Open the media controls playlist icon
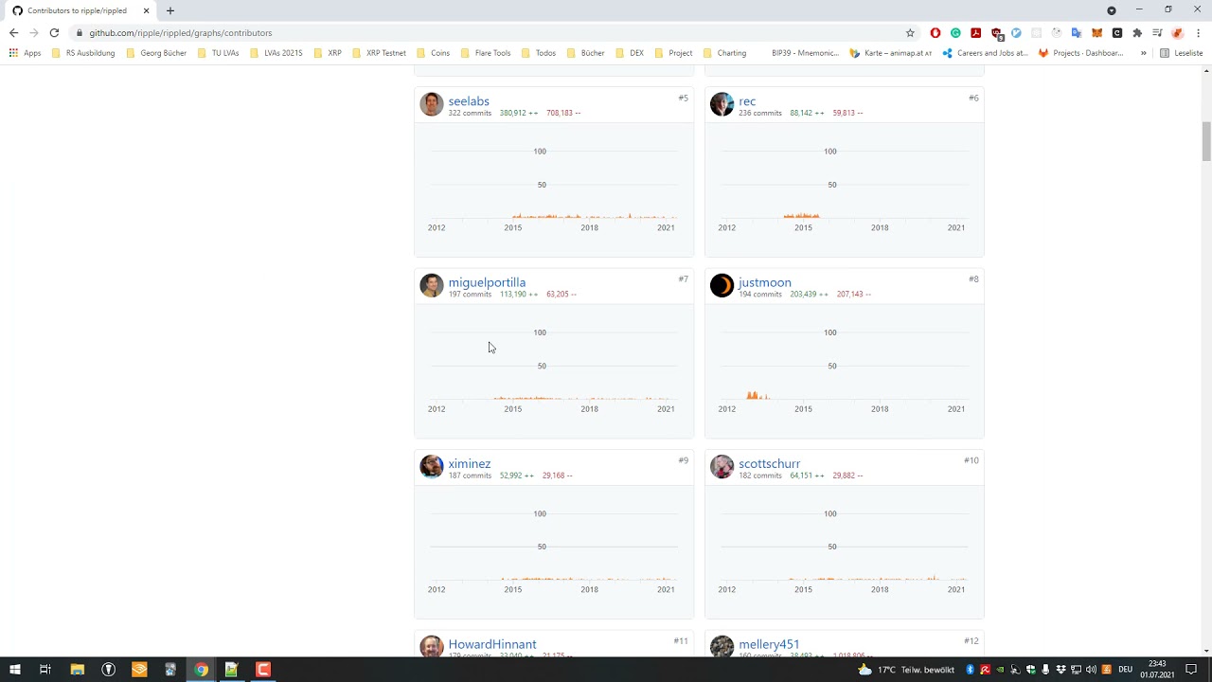Viewport: 1212px width, 682px height. tap(1157, 32)
